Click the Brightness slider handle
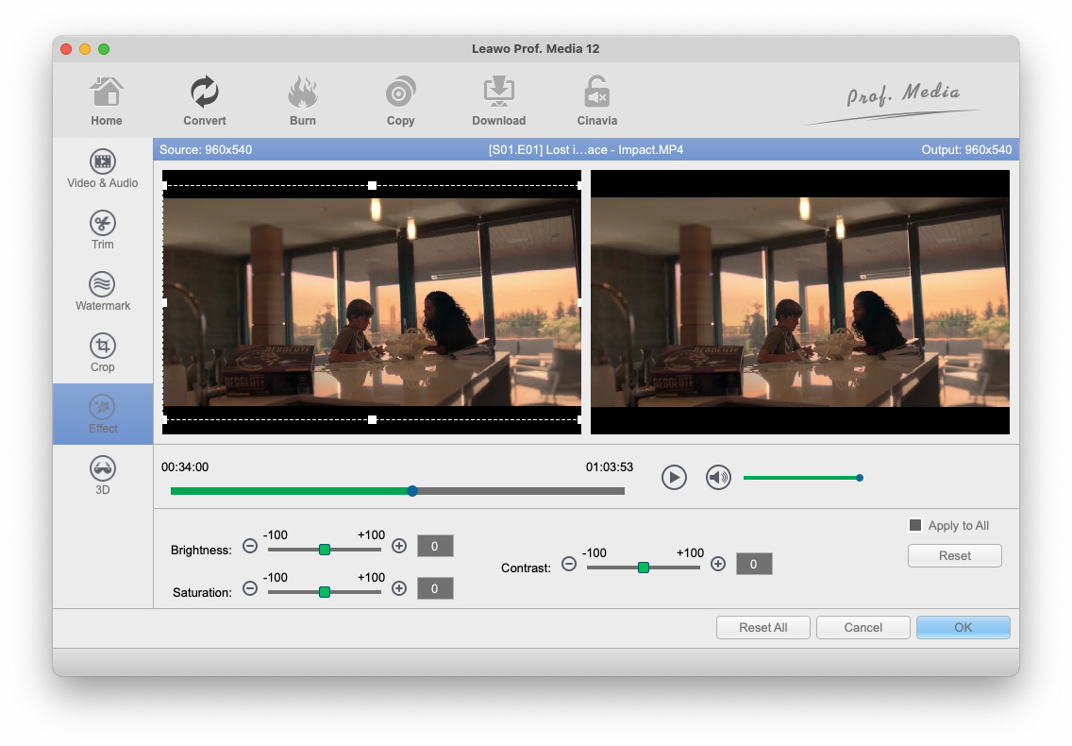 click(325, 549)
